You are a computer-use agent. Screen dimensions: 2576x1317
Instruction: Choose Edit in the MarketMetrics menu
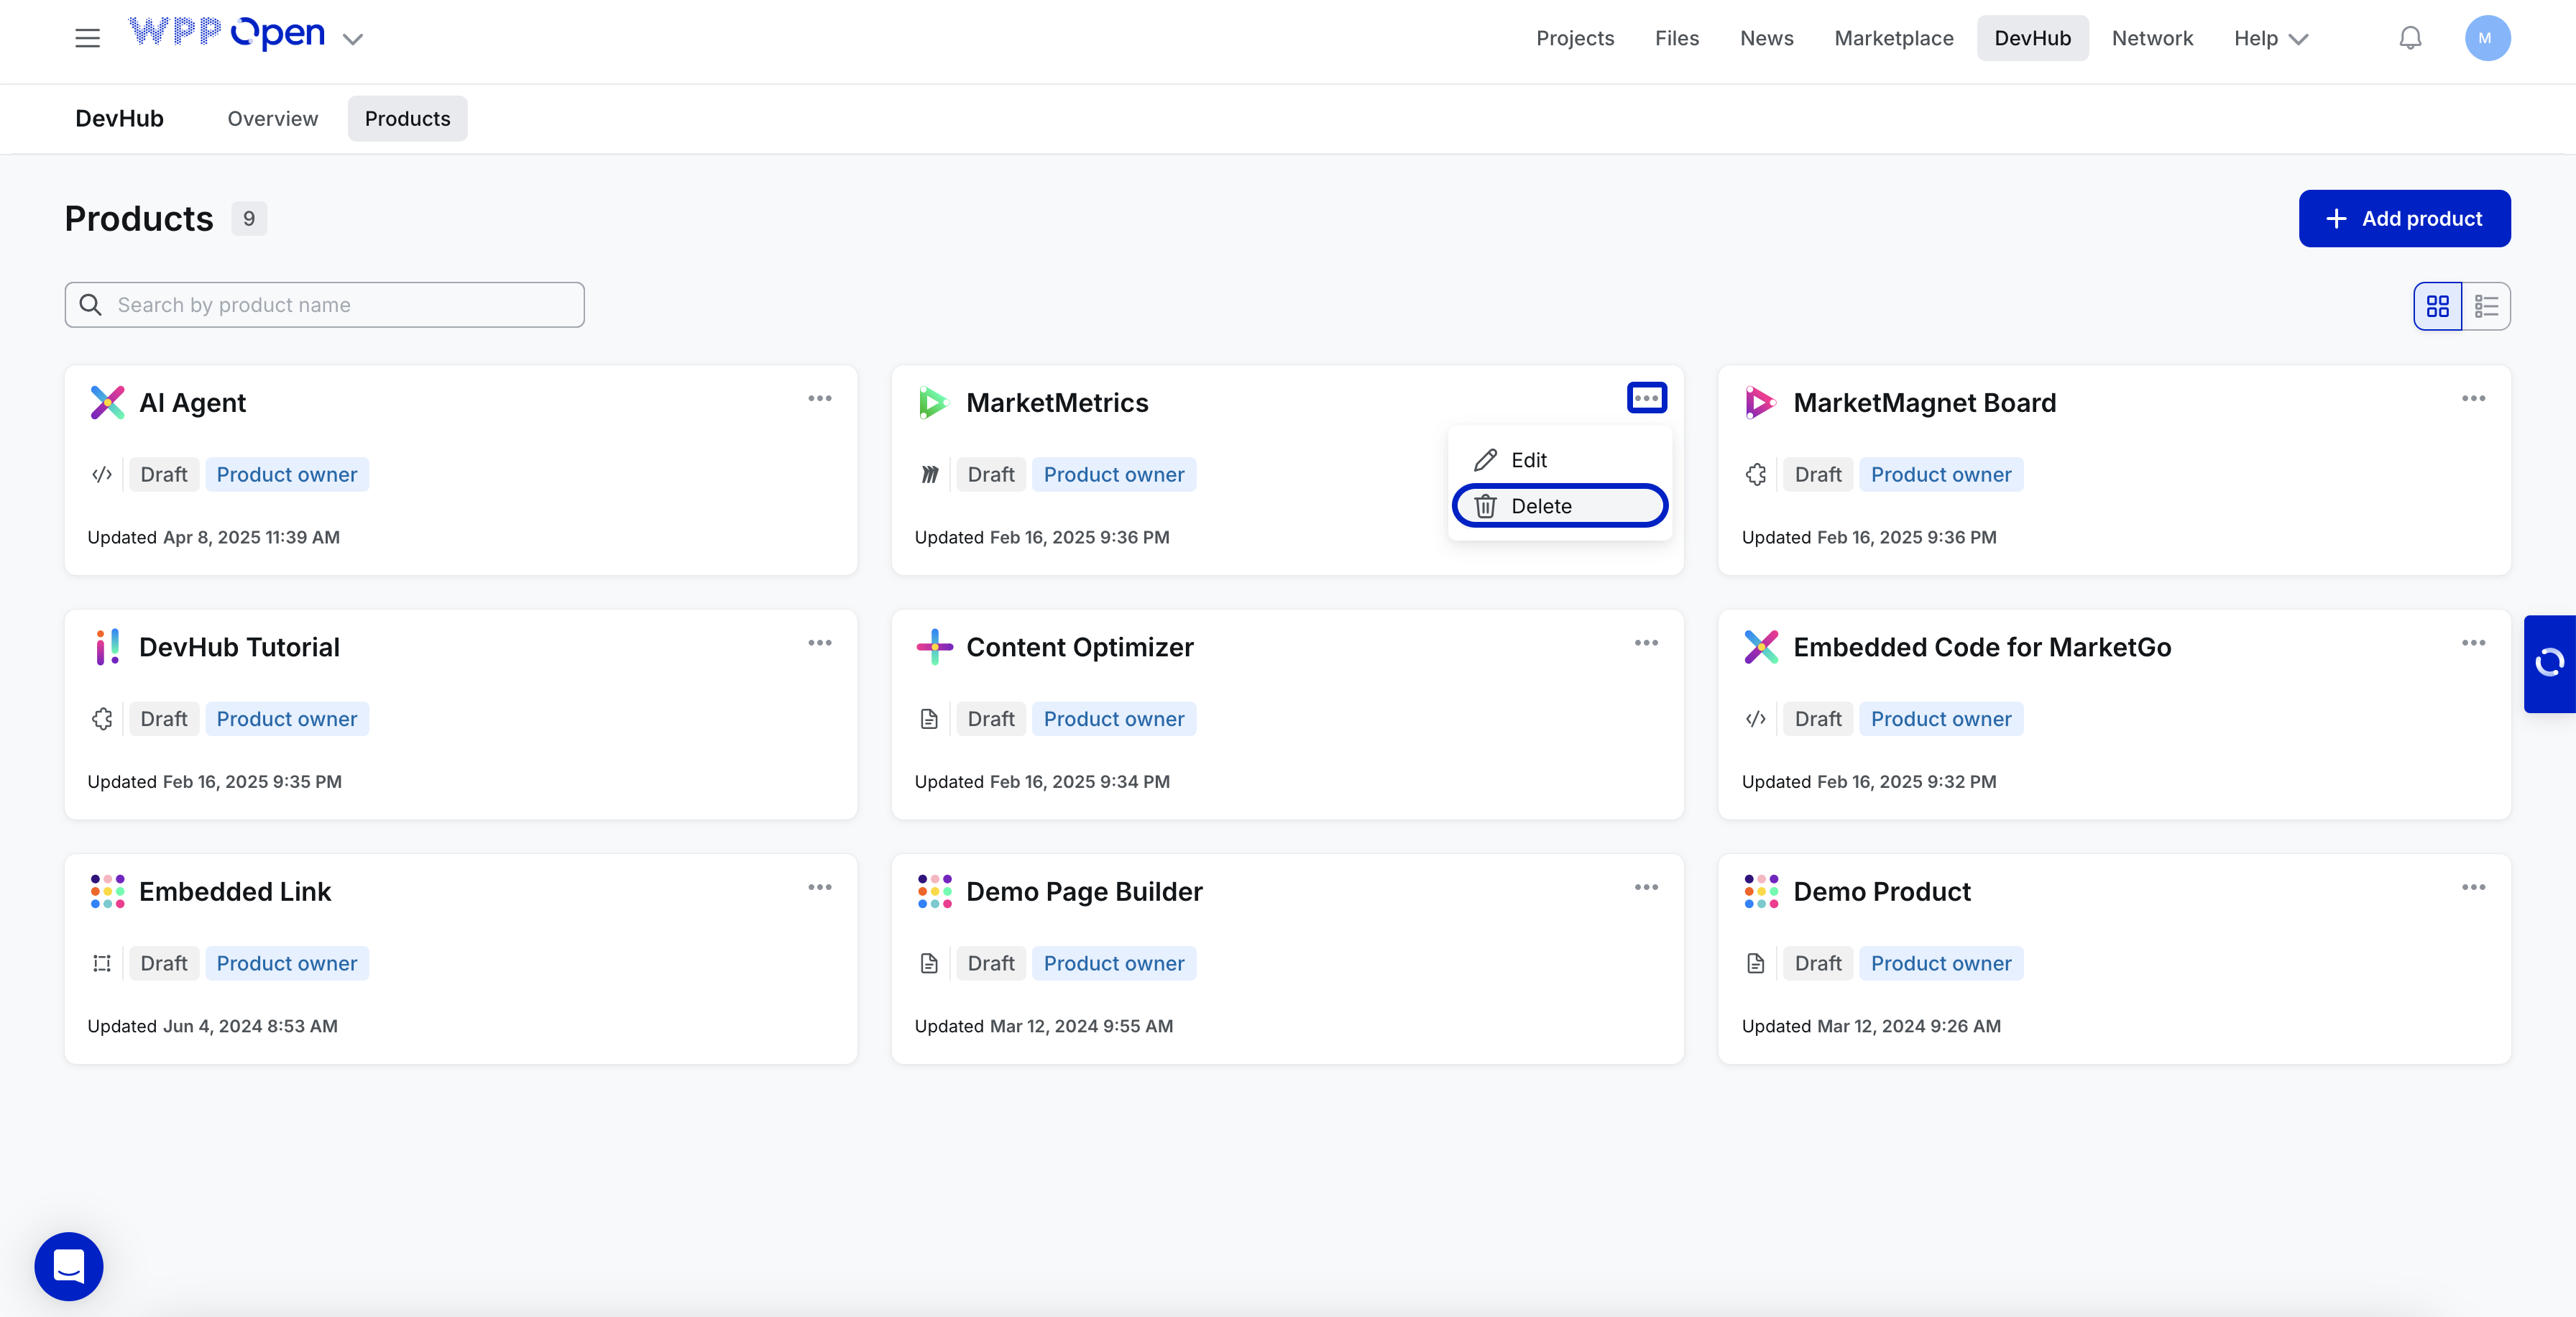click(1529, 460)
